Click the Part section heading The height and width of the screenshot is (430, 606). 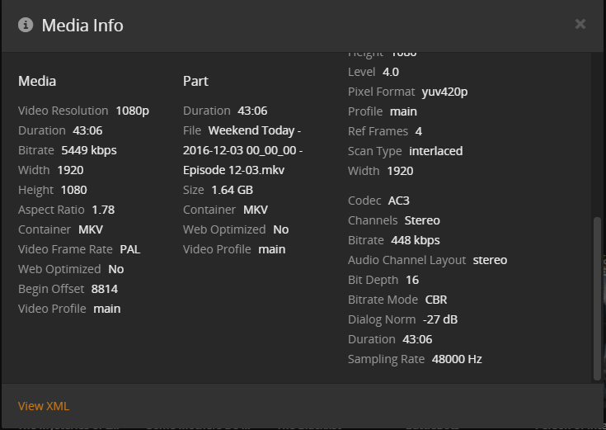195,81
